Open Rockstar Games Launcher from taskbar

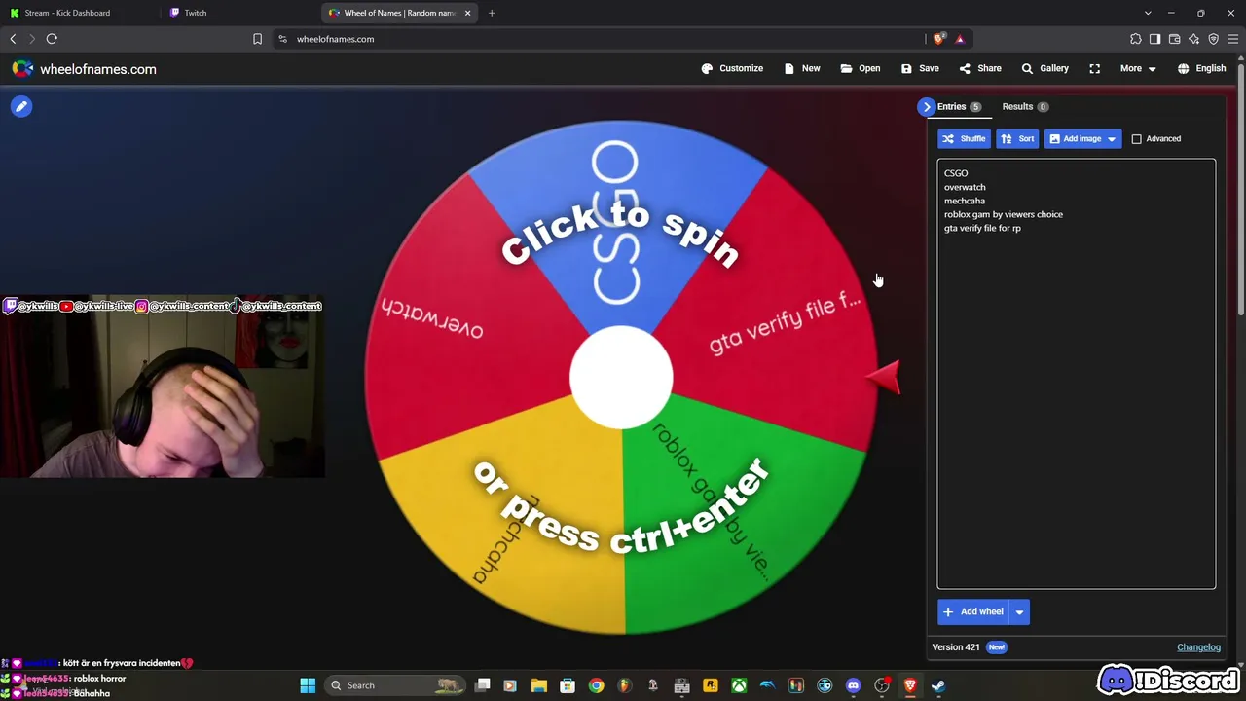pyautogui.click(x=711, y=685)
